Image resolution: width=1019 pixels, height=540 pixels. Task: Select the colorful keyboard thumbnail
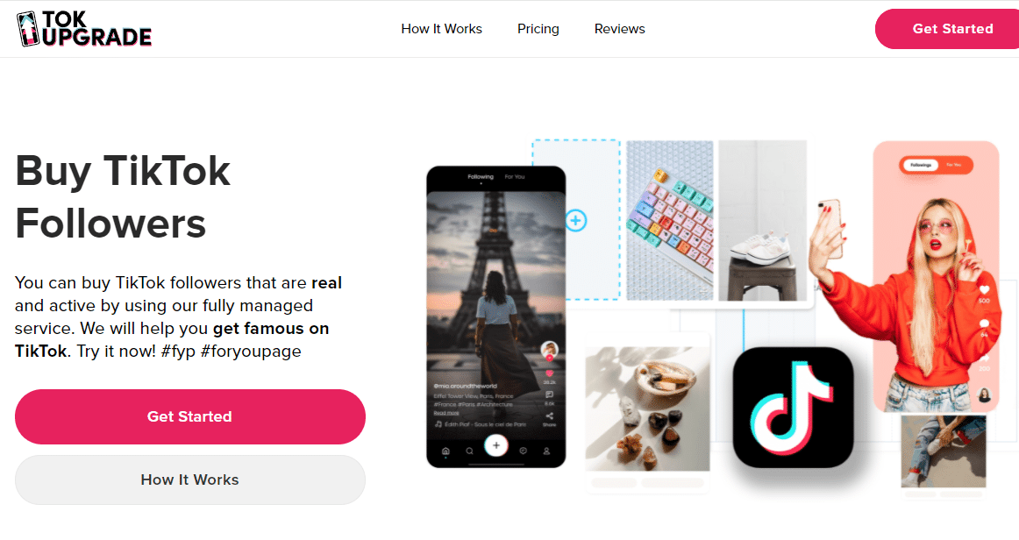(669, 220)
